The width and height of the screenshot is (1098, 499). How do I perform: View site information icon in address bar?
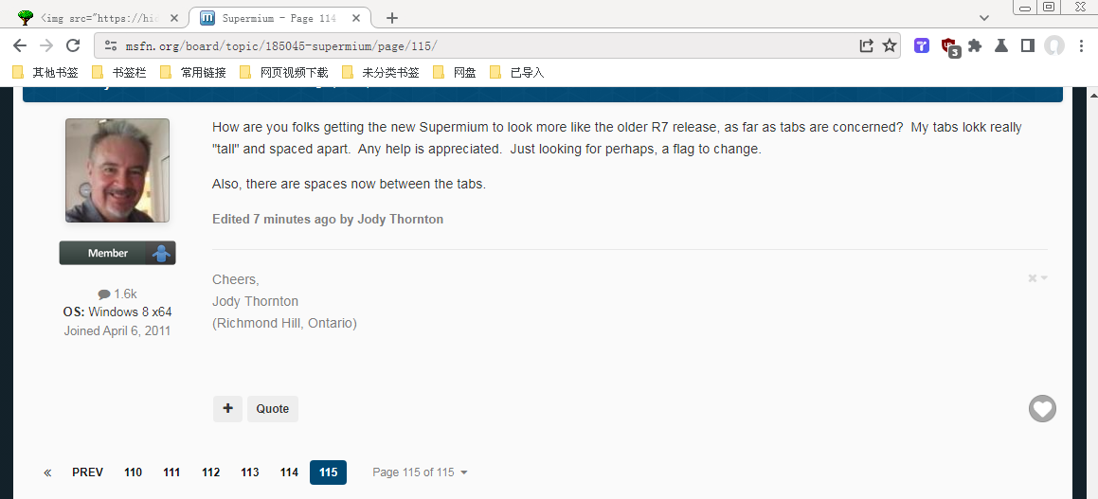pos(111,45)
